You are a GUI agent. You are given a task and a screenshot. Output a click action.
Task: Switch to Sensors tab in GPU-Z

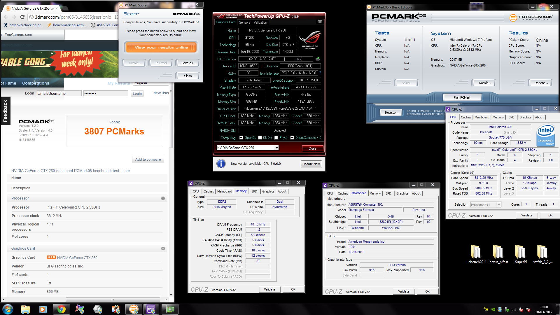pyautogui.click(x=244, y=22)
